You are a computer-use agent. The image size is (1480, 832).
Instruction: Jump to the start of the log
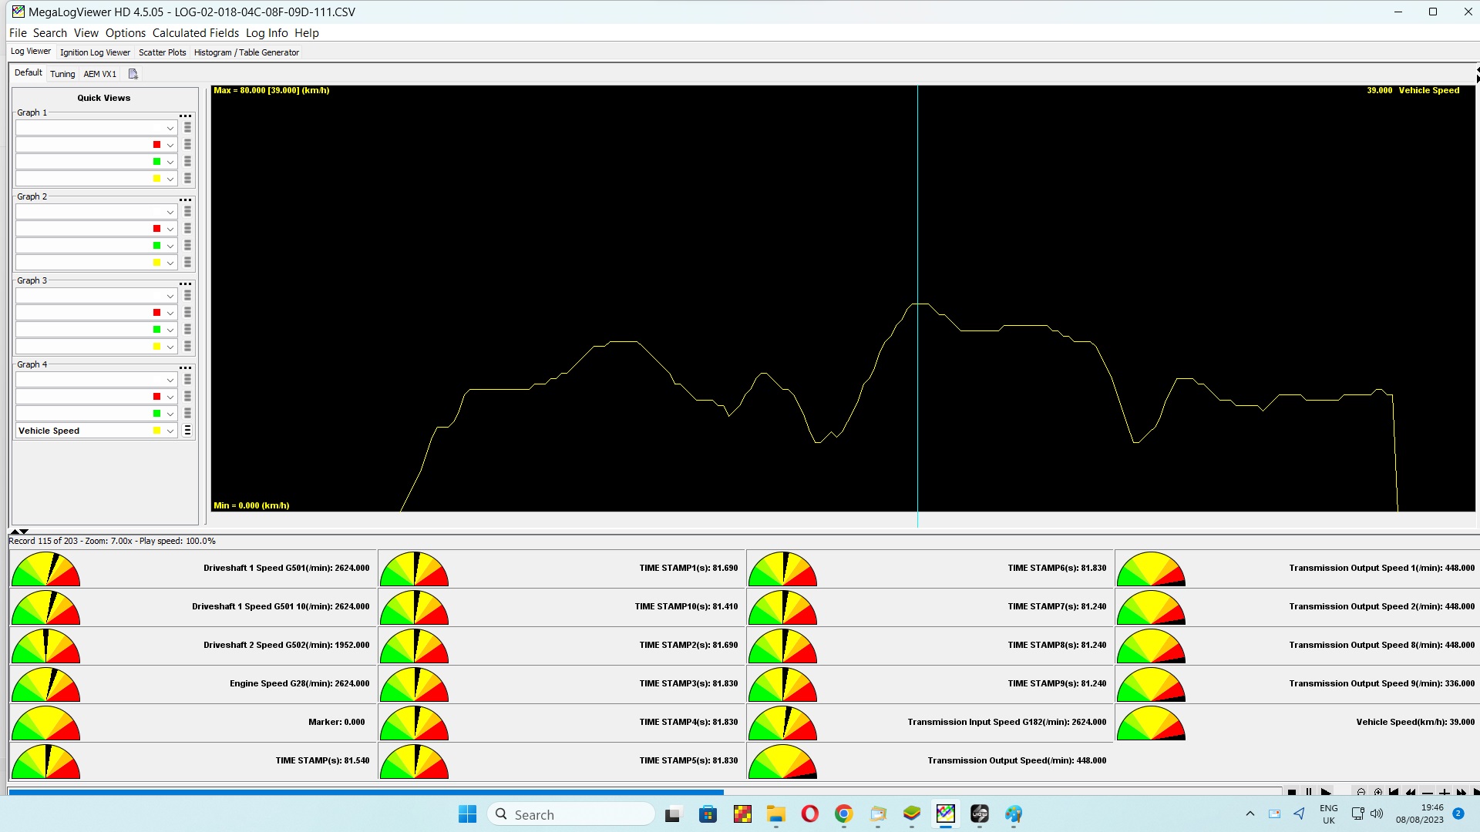pos(1394,793)
